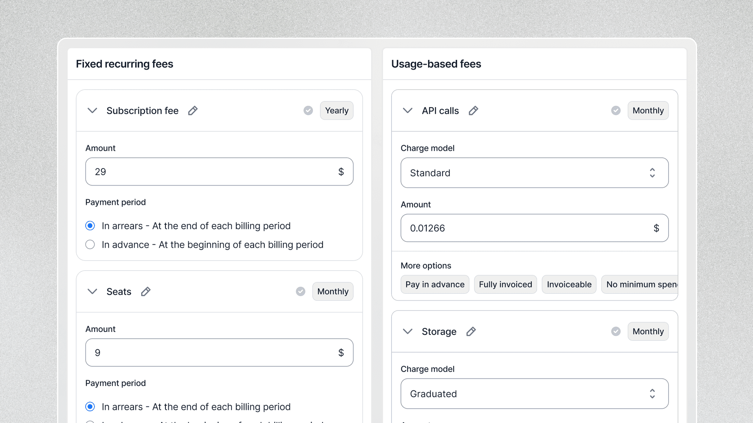Click the Yearly badge on Subscription fee

[x=336, y=111]
